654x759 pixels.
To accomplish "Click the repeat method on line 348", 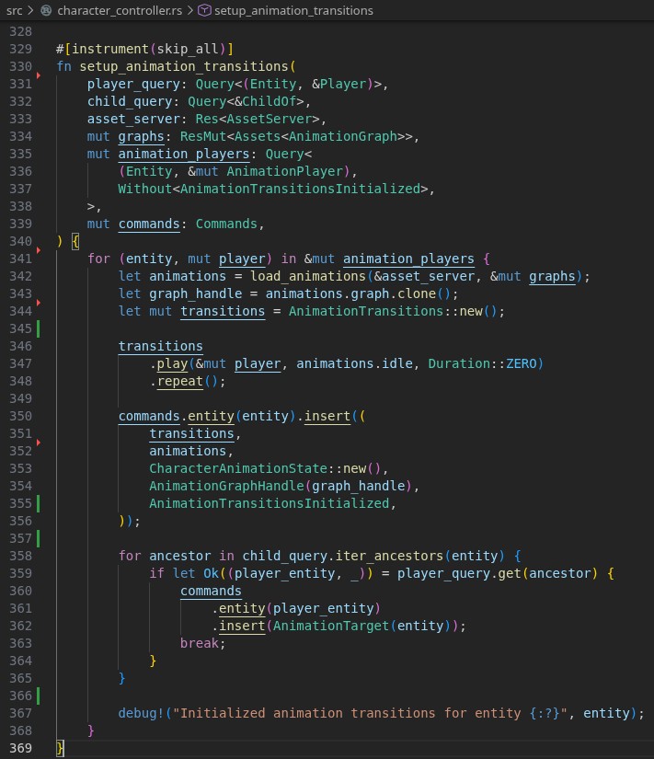I will point(180,381).
